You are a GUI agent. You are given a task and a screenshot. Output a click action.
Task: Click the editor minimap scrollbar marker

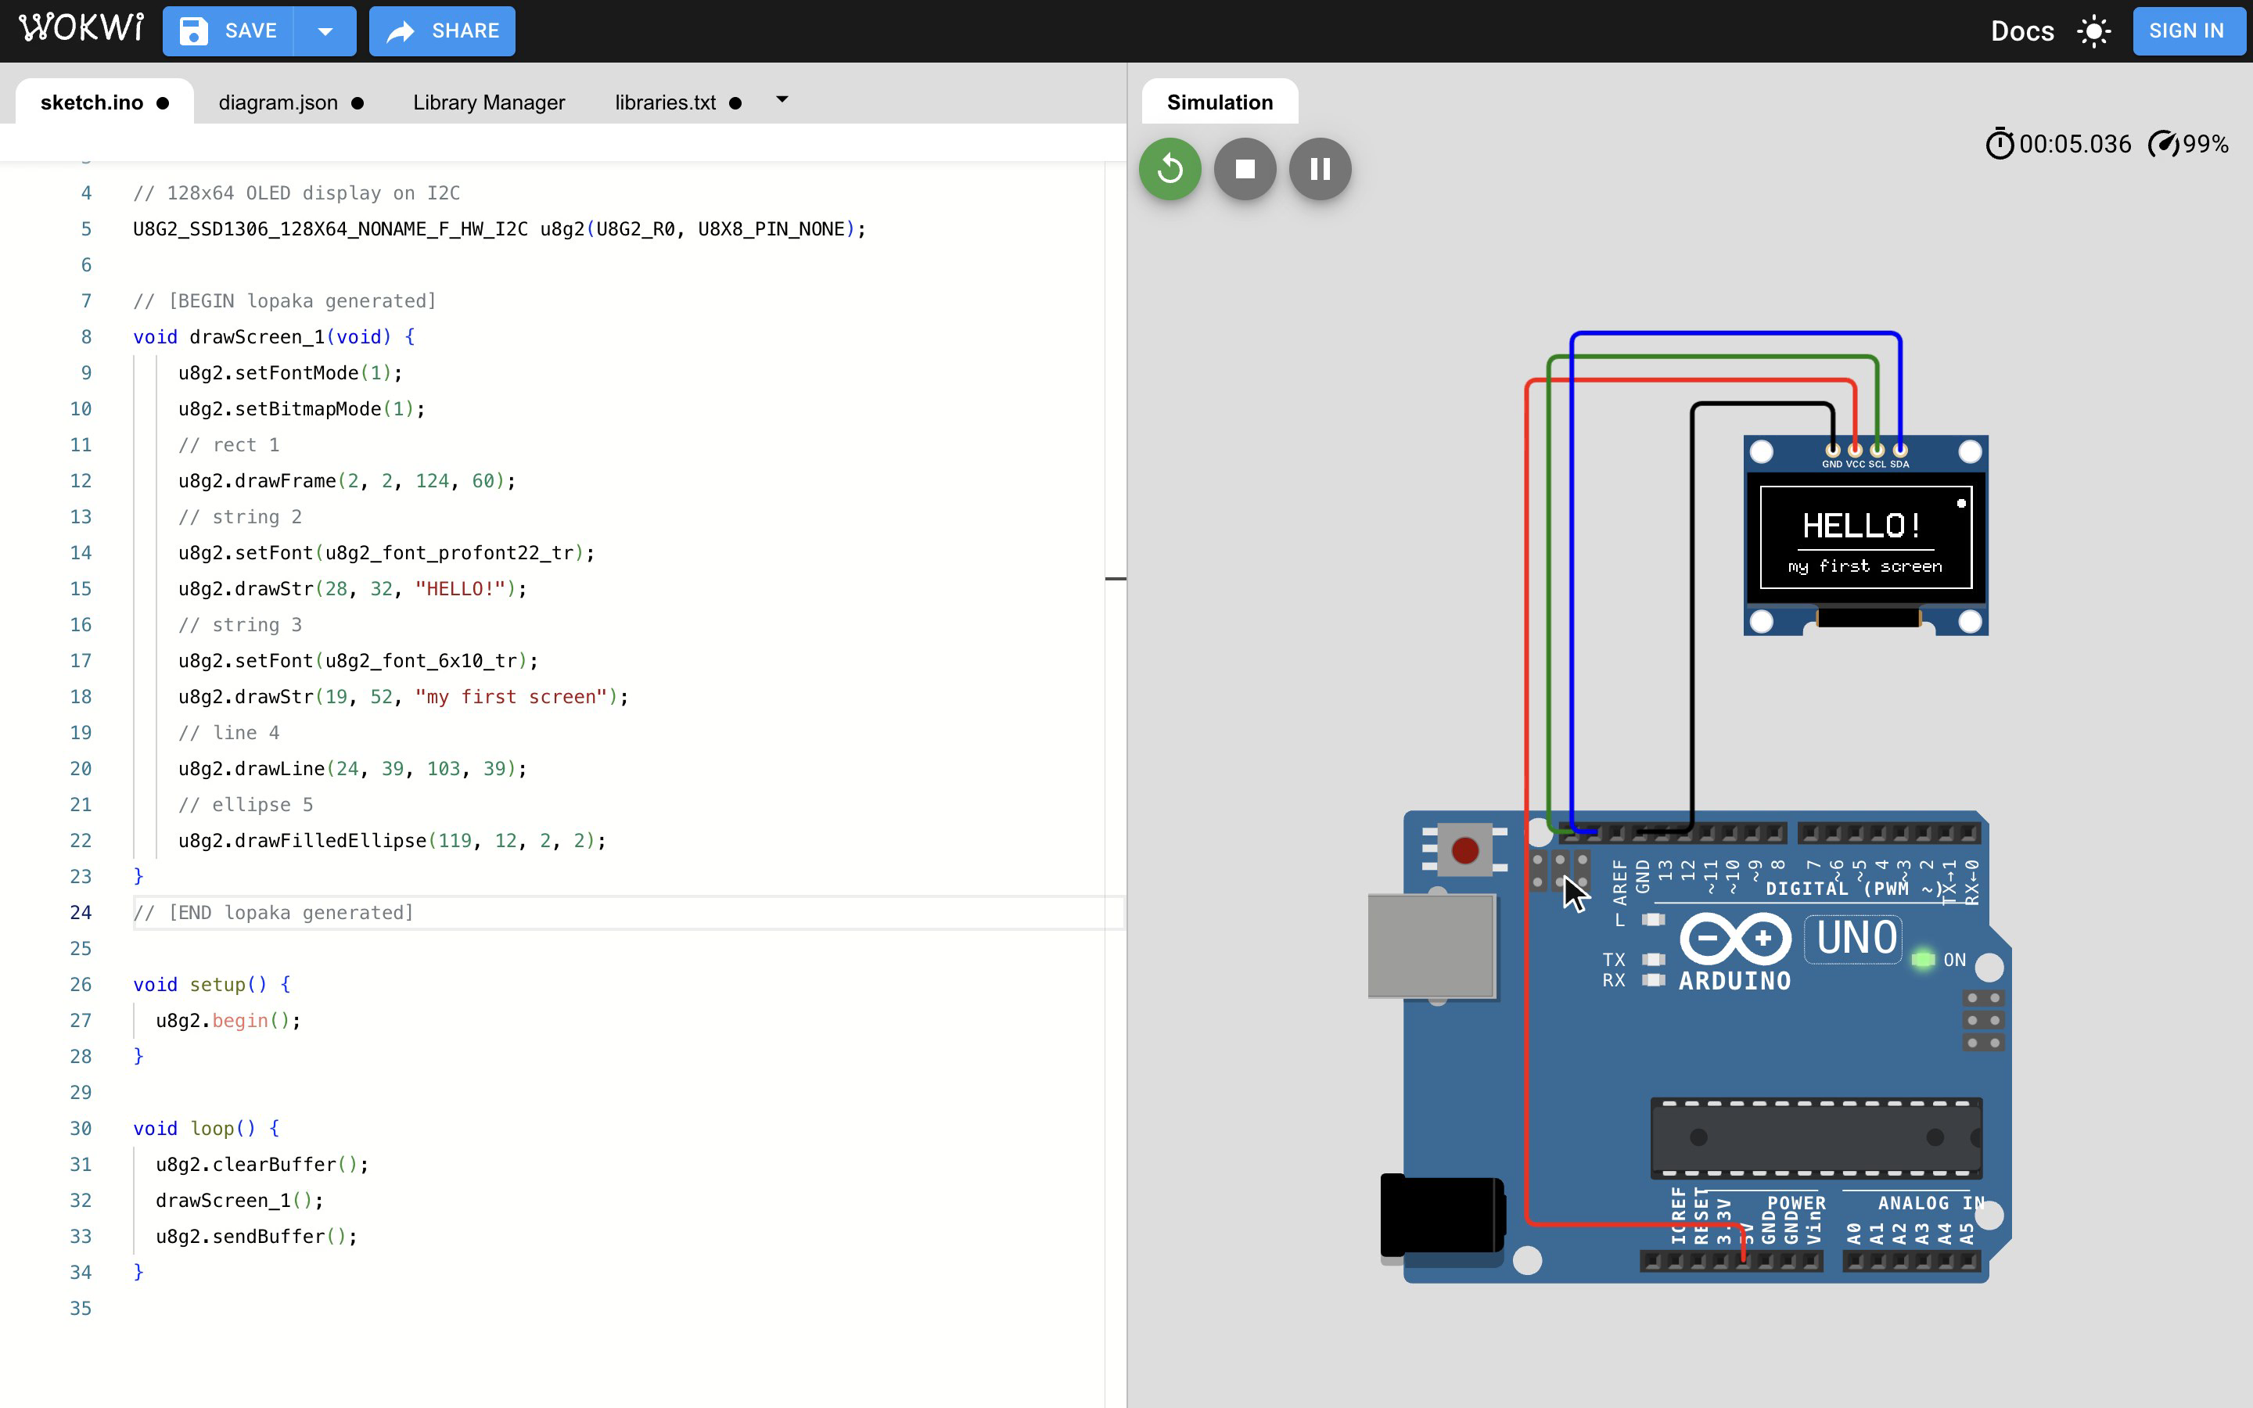[x=1116, y=578]
